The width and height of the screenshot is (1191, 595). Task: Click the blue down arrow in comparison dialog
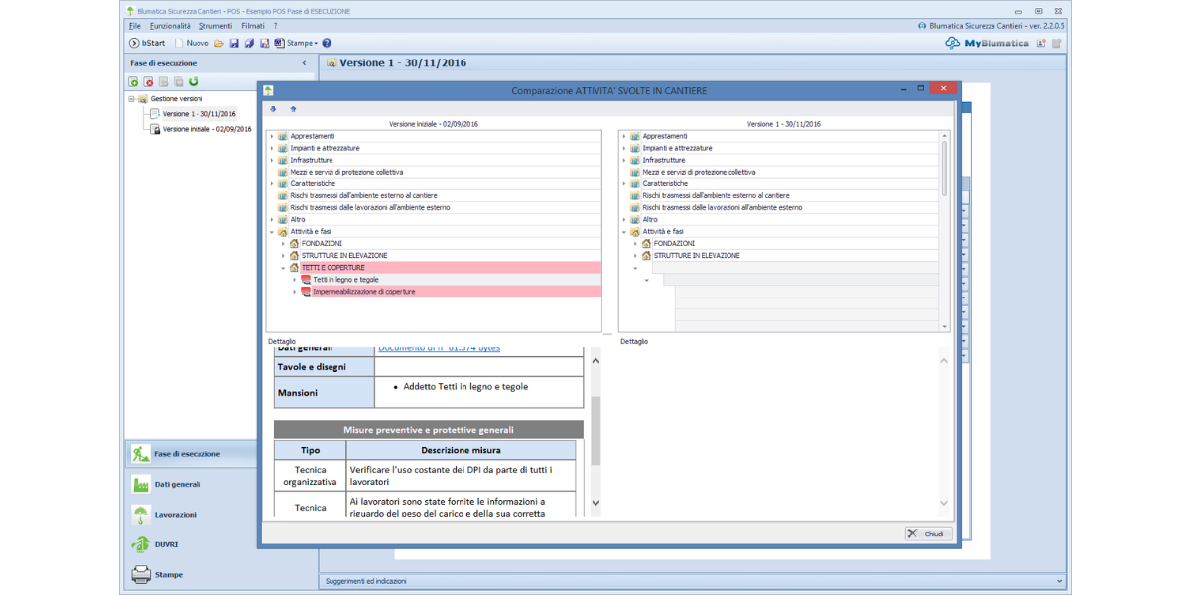(273, 109)
